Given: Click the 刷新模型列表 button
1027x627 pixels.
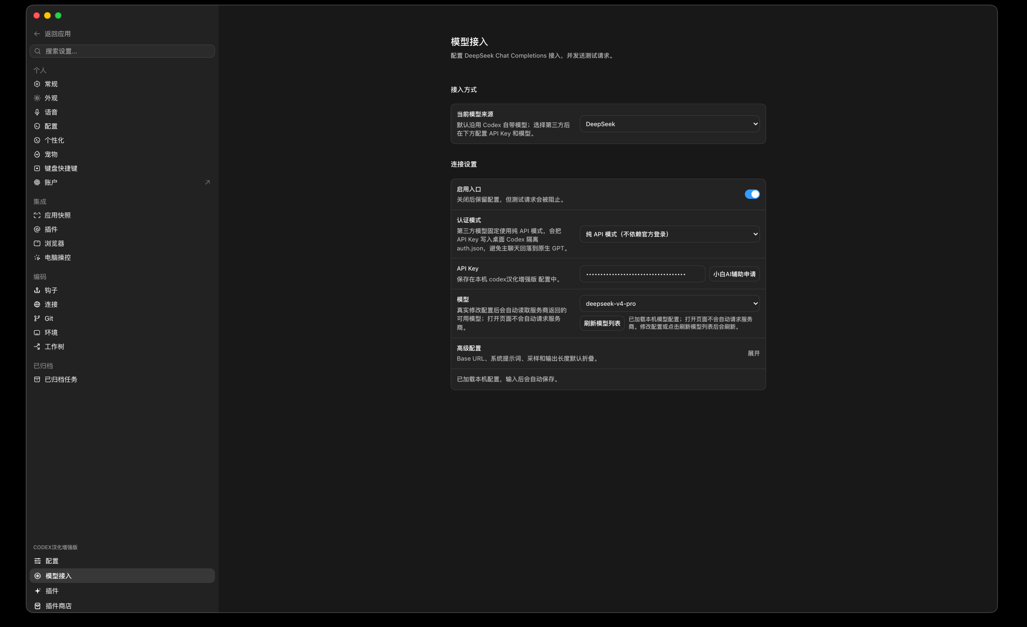Looking at the screenshot, I should click(x=602, y=323).
